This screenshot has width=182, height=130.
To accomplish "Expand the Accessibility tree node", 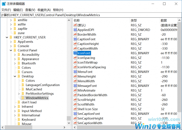I will [x=15, y=55].
